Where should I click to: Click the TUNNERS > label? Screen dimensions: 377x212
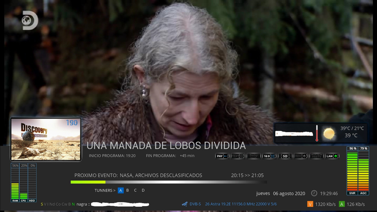[x=105, y=191]
